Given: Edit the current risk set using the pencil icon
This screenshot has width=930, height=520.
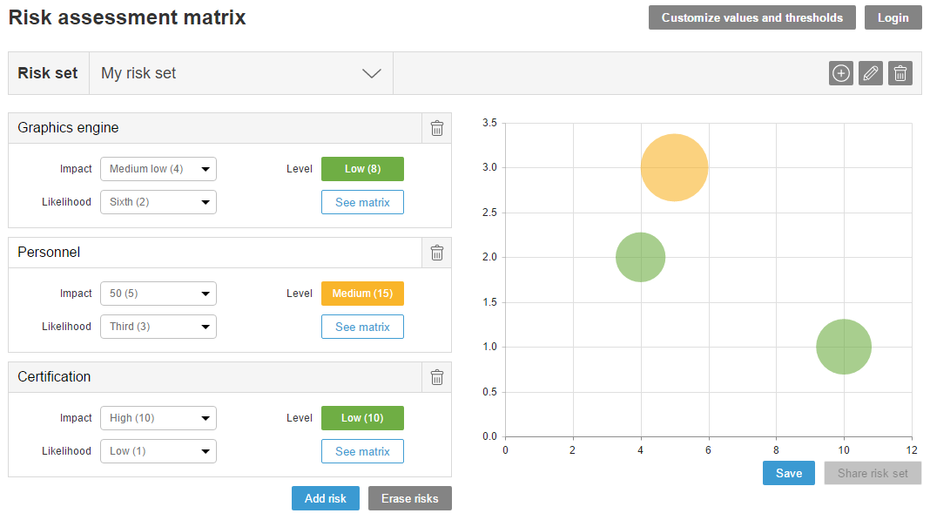Looking at the screenshot, I should pyautogui.click(x=870, y=73).
